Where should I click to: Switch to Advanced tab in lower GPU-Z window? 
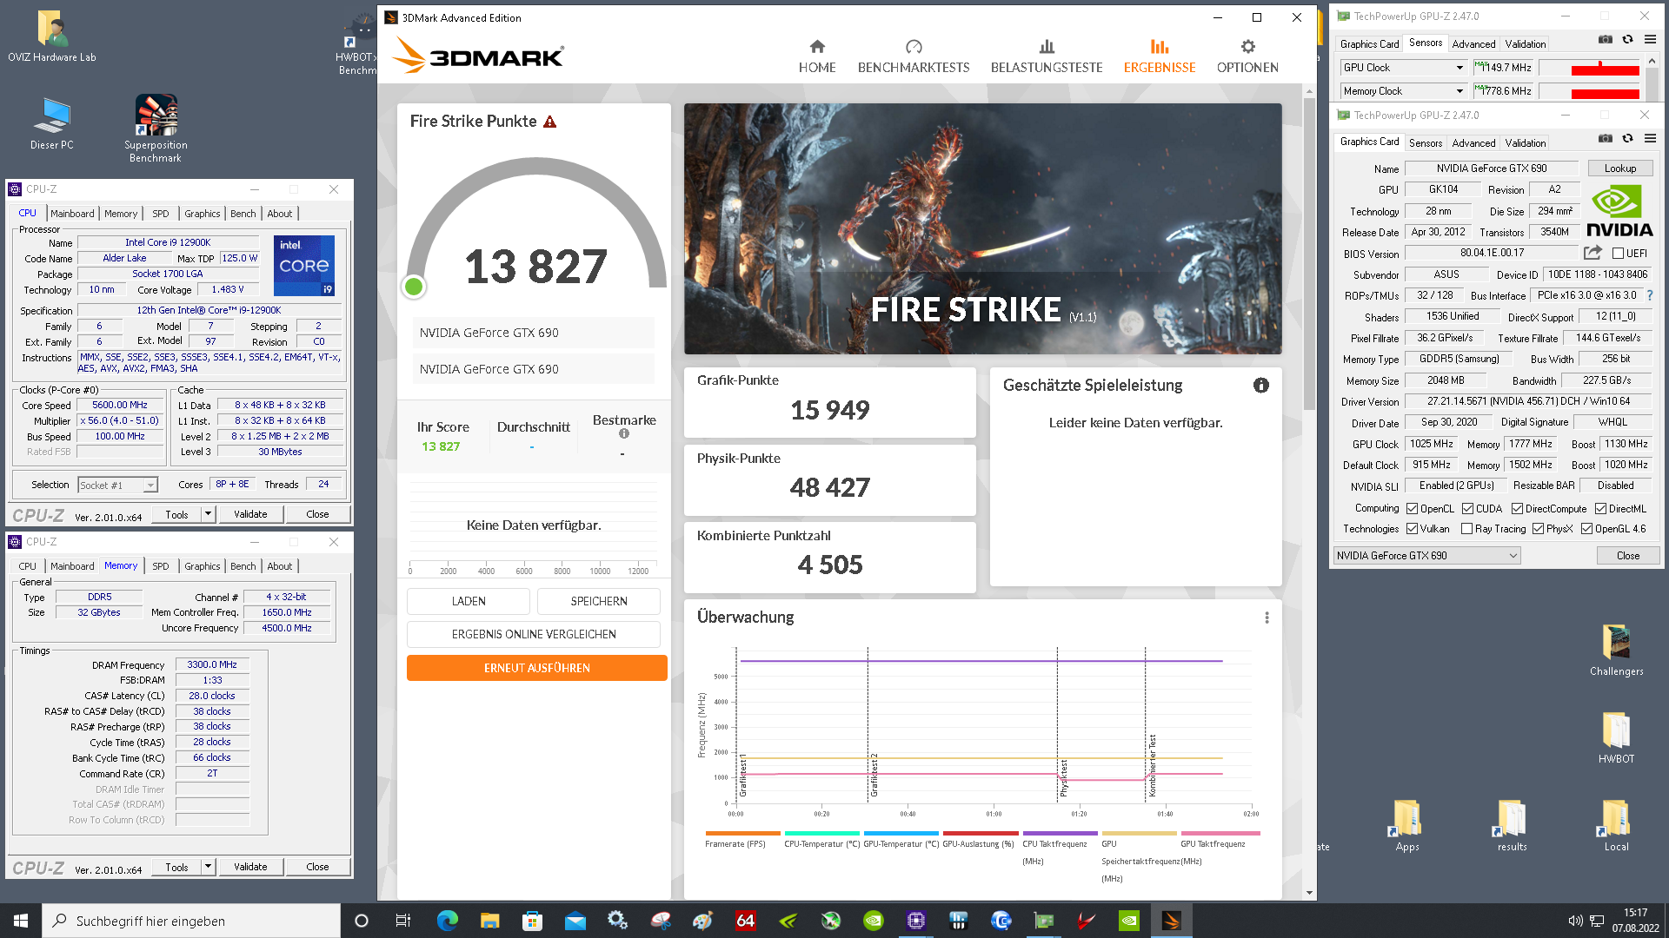tap(1473, 143)
